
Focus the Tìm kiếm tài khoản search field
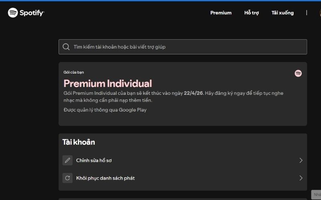(x=183, y=47)
